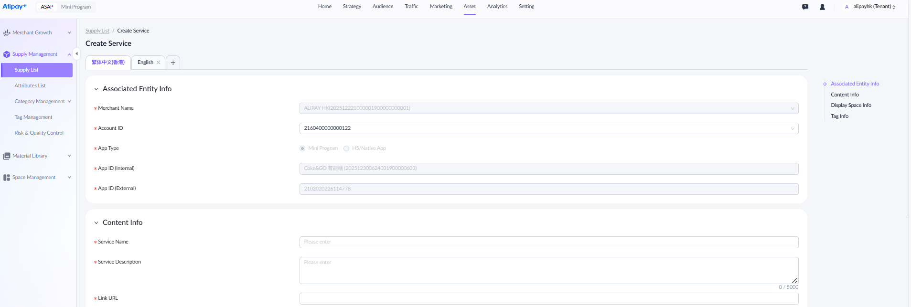Screen dimensions: 911x307
Task: Select the H5/Native App radio option
Action: pos(346,148)
